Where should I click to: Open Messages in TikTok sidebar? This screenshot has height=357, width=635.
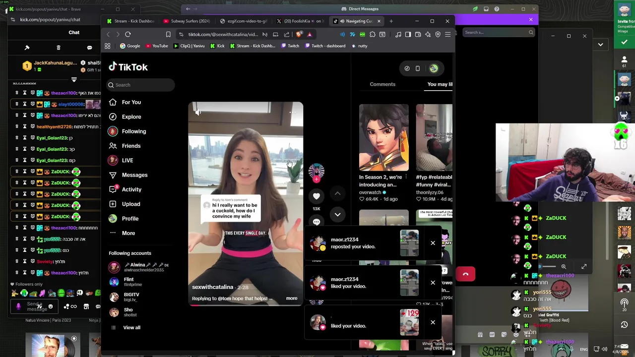128,175
